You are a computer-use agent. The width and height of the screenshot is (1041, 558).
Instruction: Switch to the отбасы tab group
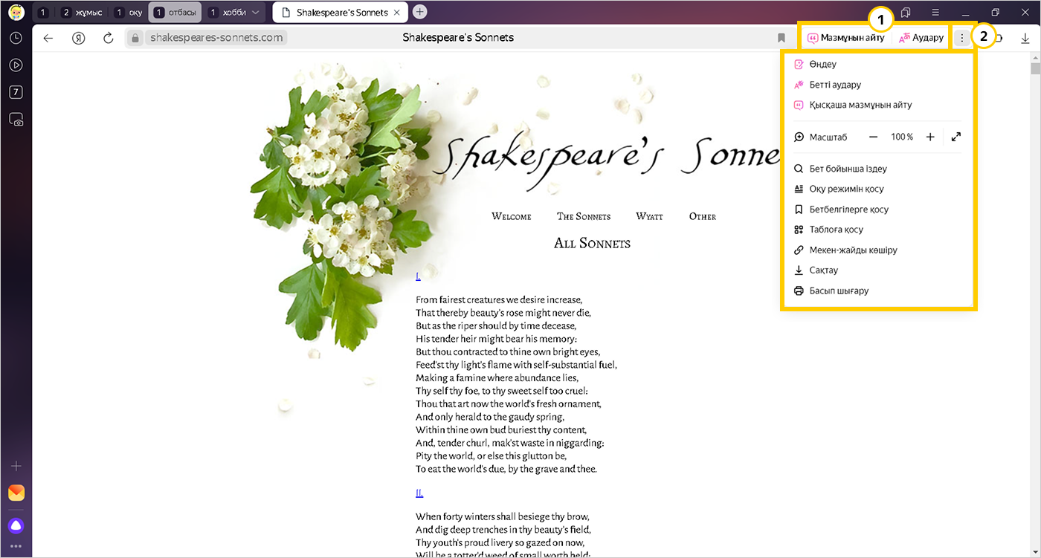pyautogui.click(x=175, y=13)
